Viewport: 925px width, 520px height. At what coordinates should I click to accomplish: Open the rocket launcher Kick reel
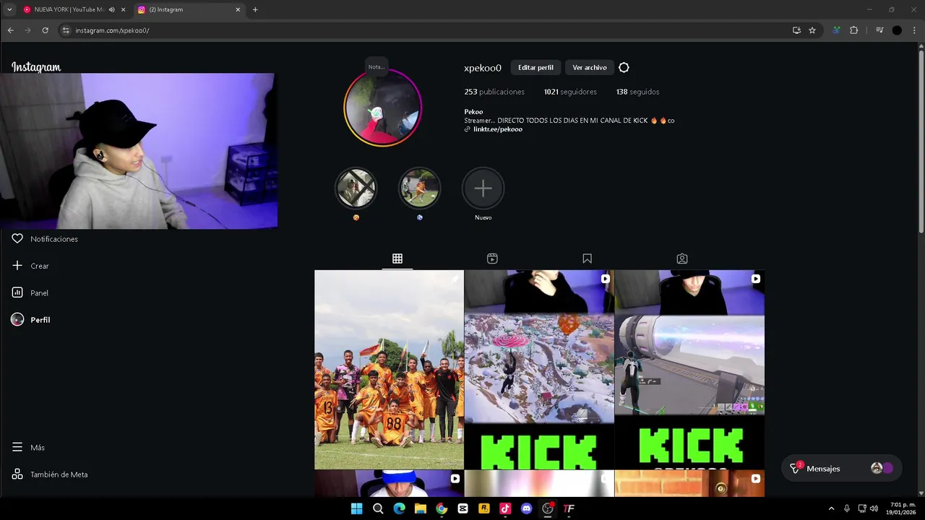[x=689, y=370]
